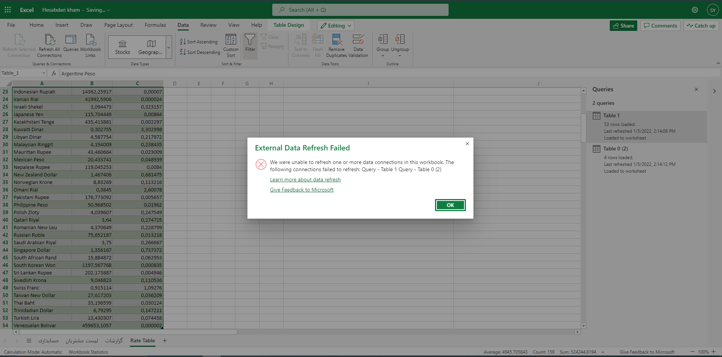The image size is (722, 357).
Task: Click the Share button
Action: point(623,26)
